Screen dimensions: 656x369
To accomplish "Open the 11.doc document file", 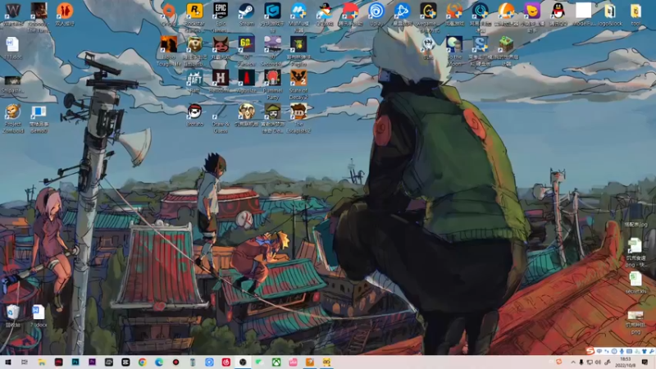I will (x=13, y=44).
